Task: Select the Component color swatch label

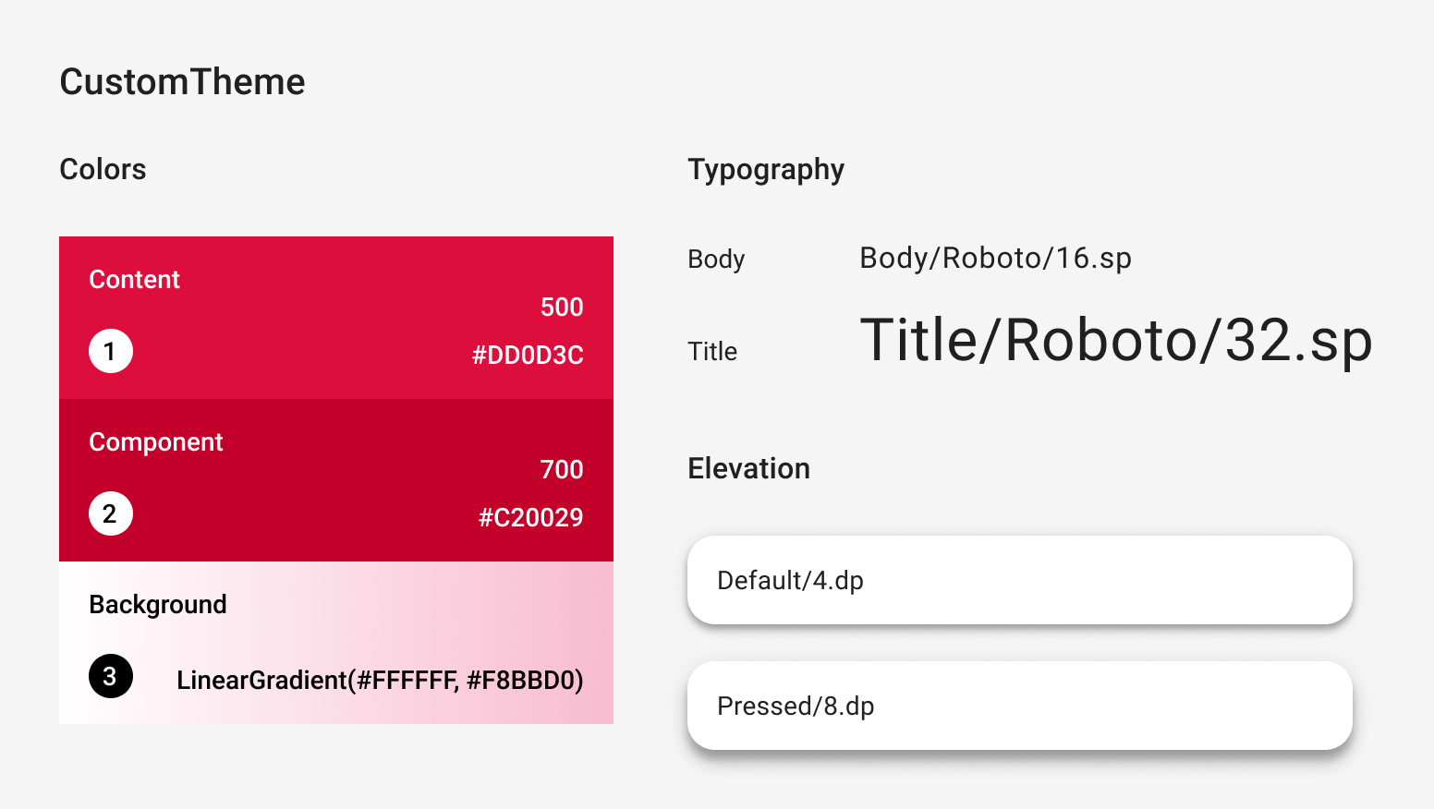Action: coord(155,441)
